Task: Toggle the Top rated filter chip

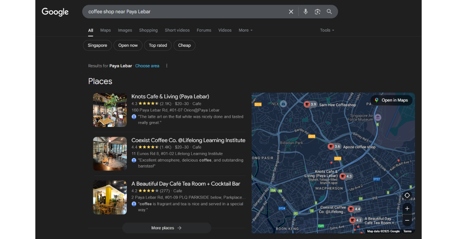Action: (158, 45)
